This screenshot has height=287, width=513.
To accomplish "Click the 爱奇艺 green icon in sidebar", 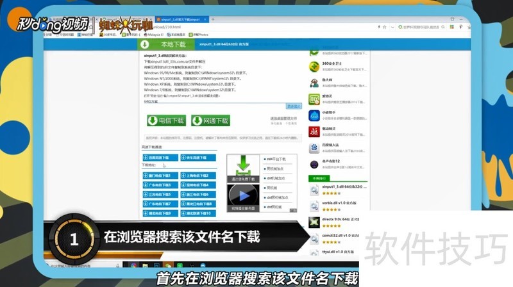I will [314, 99].
